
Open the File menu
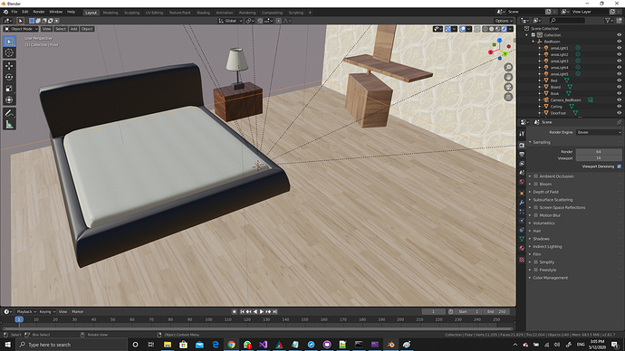pyautogui.click(x=14, y=12)
